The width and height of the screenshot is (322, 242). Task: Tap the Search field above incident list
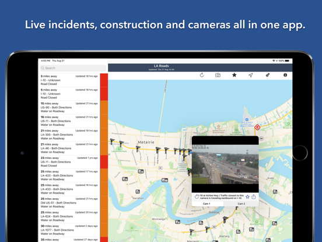click(x=73, y=68)
